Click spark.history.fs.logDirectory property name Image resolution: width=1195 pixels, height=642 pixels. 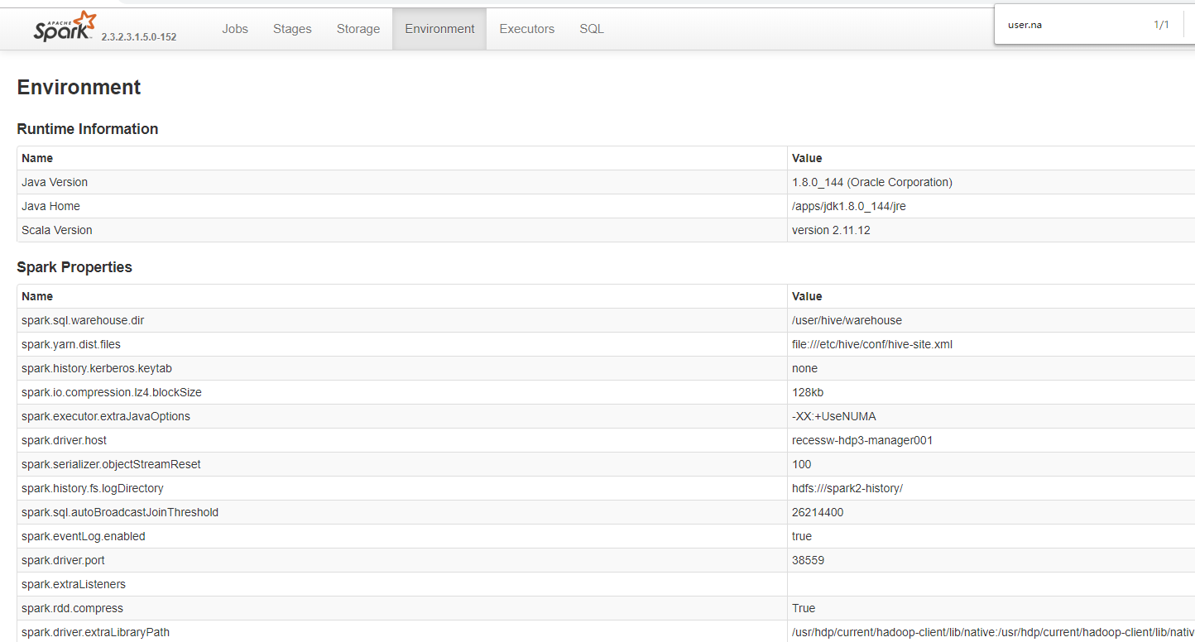pos(93,488)
